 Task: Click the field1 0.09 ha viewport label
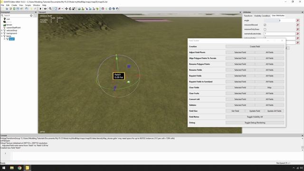[119, 76]
